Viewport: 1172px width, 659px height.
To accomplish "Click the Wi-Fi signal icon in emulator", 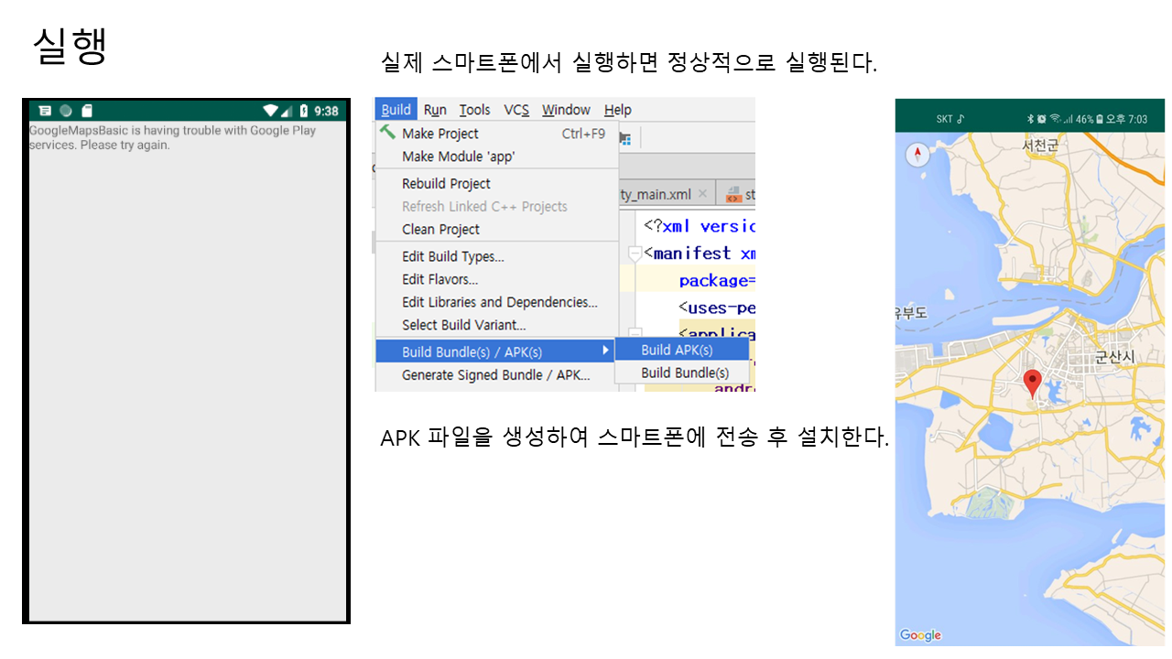I will [x=270, y=111].
